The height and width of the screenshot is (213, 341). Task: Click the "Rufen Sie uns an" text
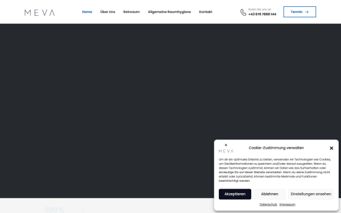click(260, 10)
